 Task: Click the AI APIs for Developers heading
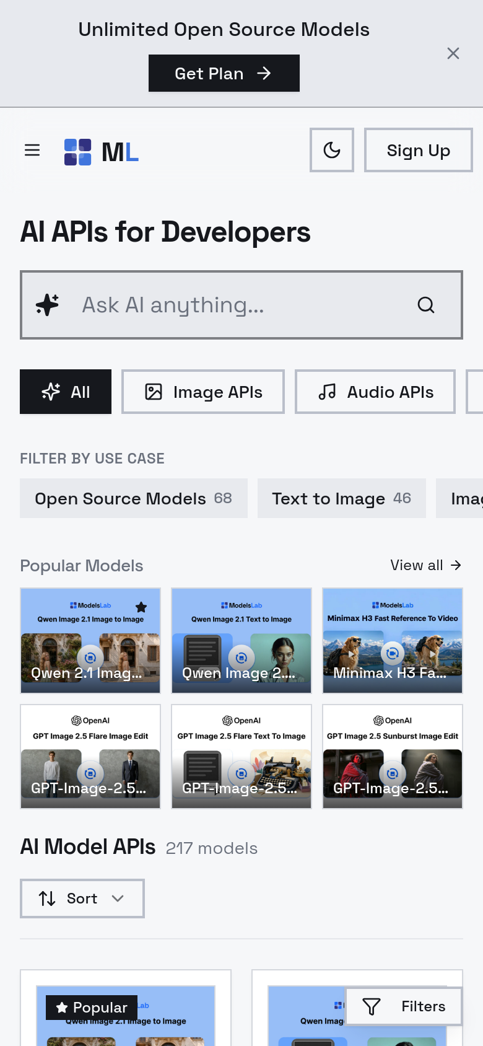click(x=165, y=232)
